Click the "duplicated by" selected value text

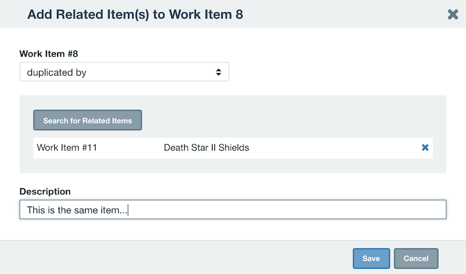[57, 73]
